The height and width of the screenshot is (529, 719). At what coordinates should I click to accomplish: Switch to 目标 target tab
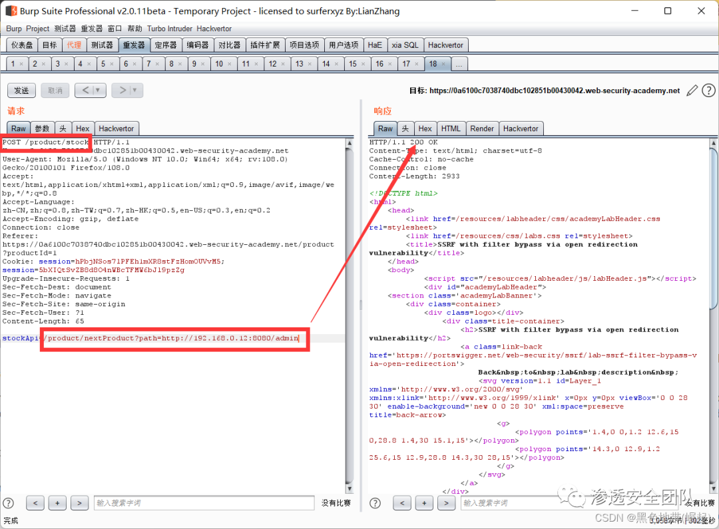49,45
